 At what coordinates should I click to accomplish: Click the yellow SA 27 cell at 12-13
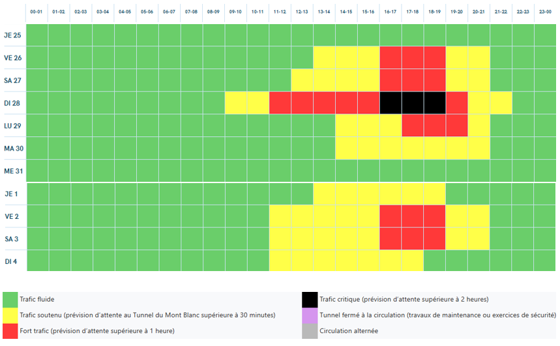tap(302, 80)
